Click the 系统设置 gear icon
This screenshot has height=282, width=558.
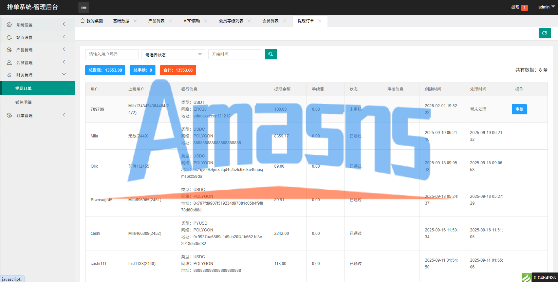tap(9, 25)
